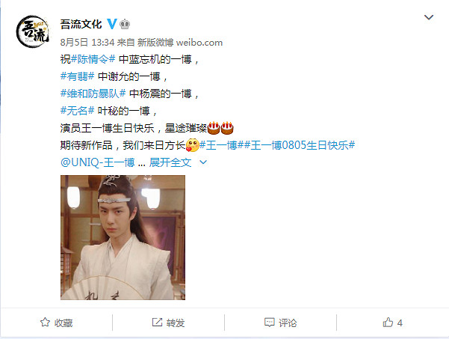This screenshot has height=339, width=449.
Task: Click the blue V verified badge
Action: pyautogui.click(x=112, y=24)
